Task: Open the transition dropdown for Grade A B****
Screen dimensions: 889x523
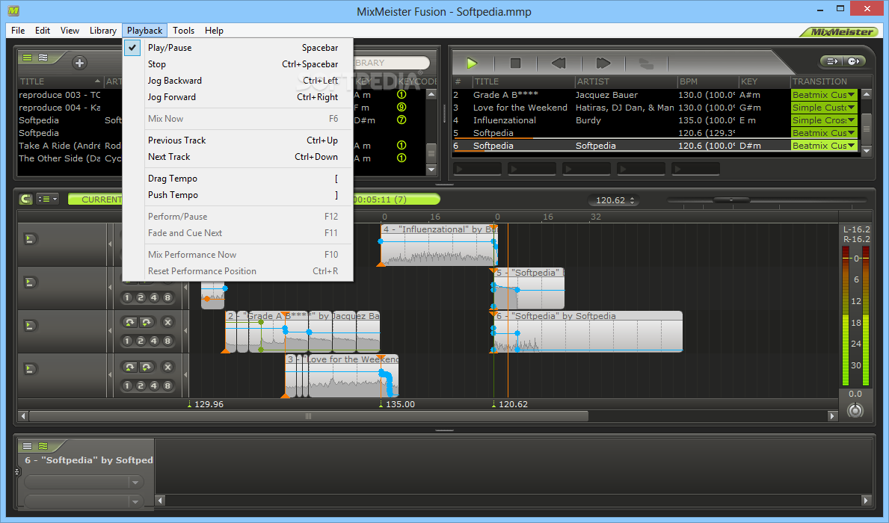Action: click(x=852, y=95)
